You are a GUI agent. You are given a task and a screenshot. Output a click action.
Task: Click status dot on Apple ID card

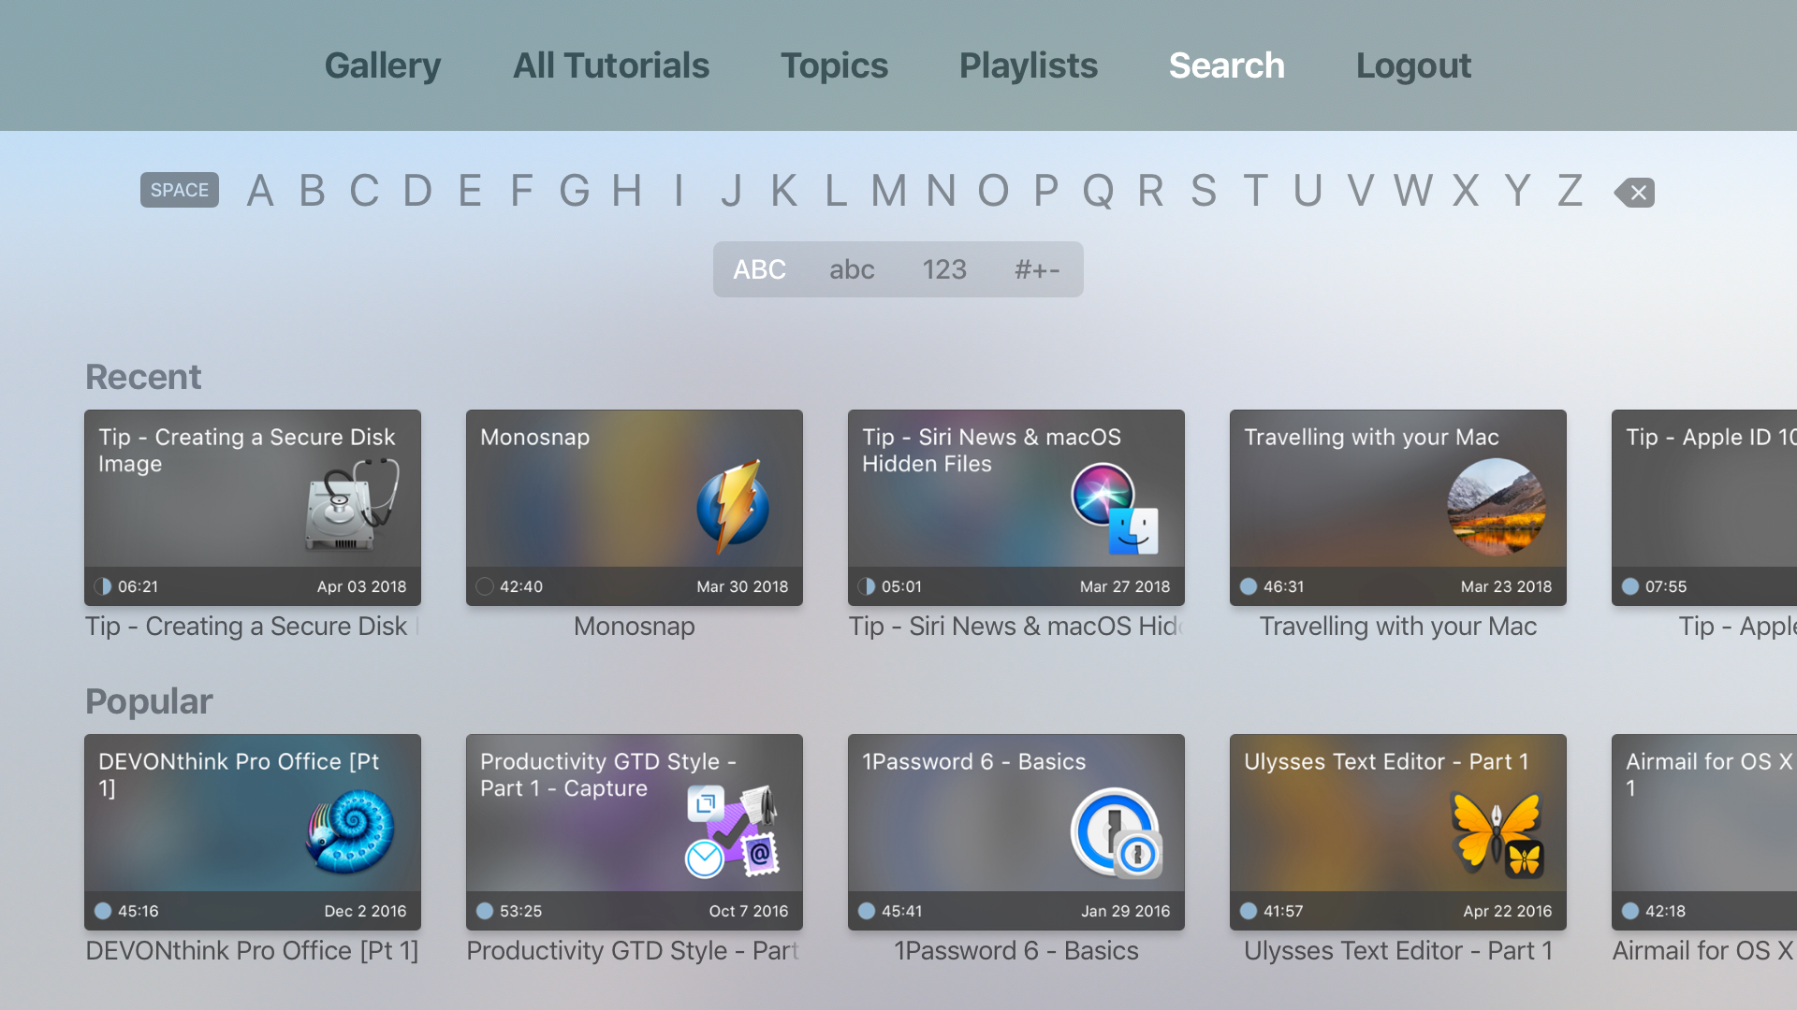[x=1630, y=586]
